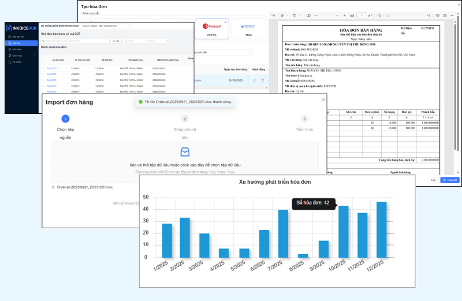Click the red delete trash icon
The image size is (462, 301).
(262, 80)
